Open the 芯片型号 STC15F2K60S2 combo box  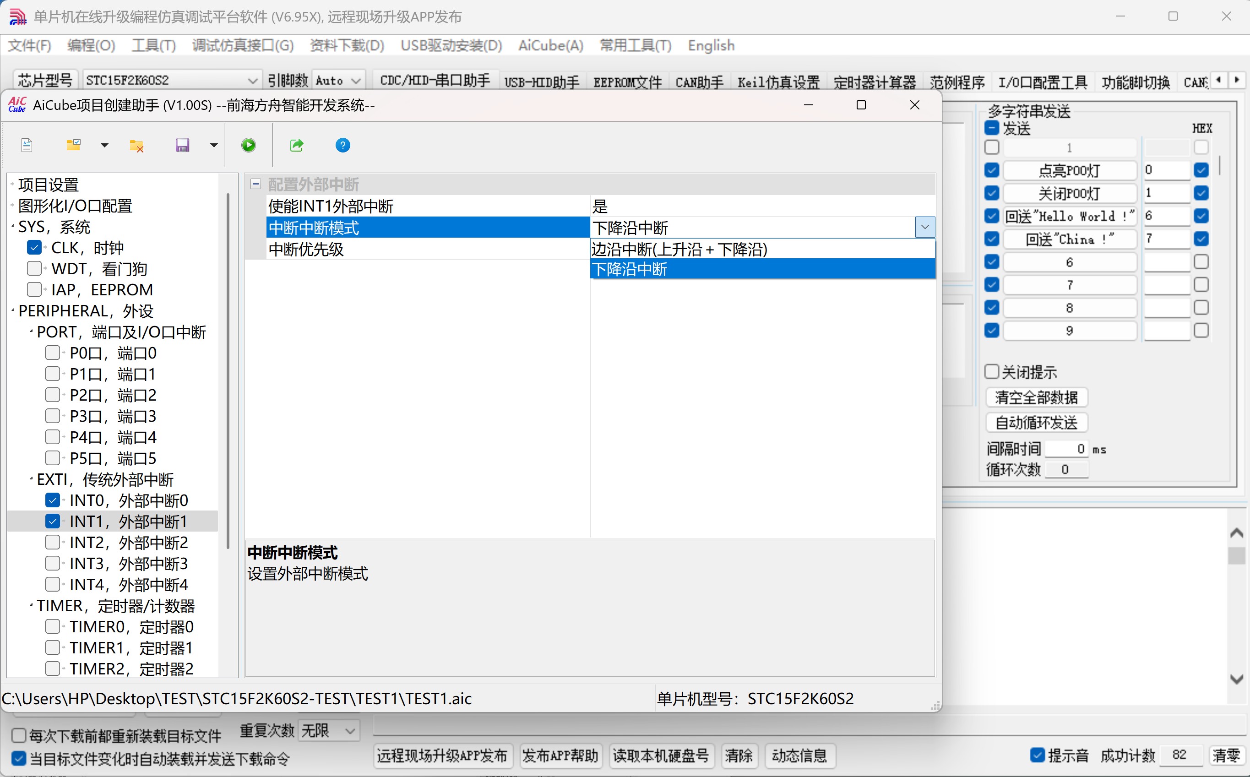point(172,81)
